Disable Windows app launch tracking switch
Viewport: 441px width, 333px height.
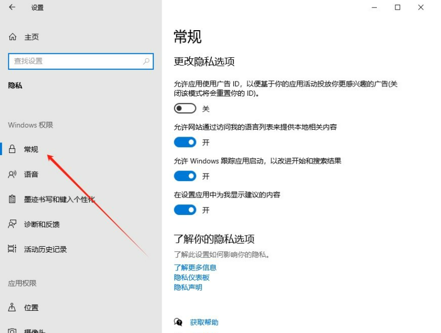[x=185, y=176]
